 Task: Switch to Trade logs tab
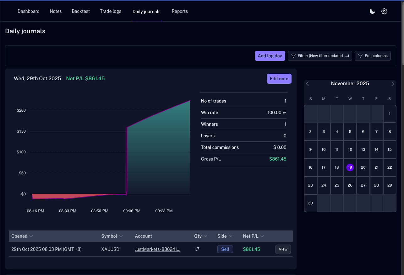click(111, 11)
